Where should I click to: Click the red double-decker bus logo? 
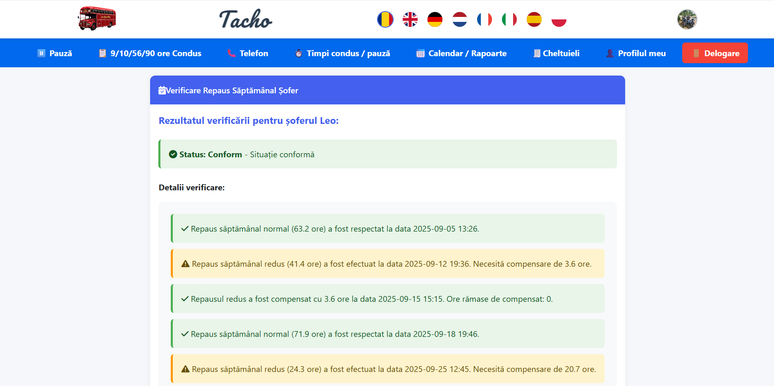pyautogui.click(x=97, y=19)
